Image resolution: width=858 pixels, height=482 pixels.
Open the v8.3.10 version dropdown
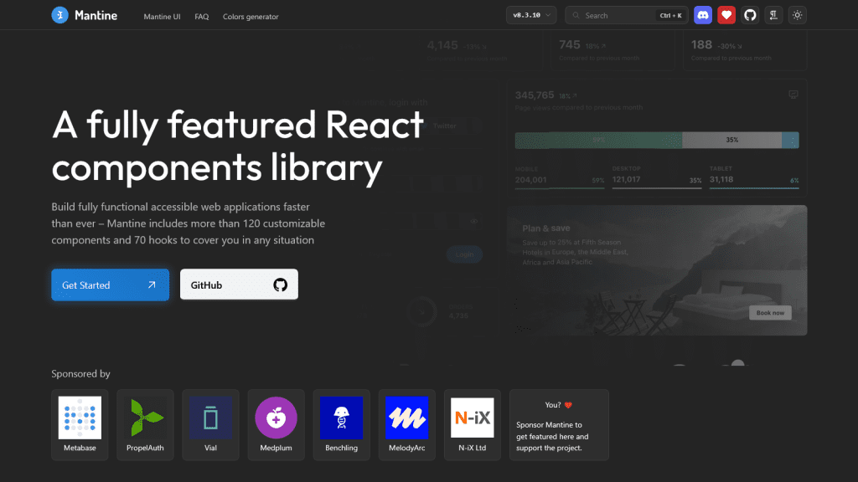tap(531, 14)
